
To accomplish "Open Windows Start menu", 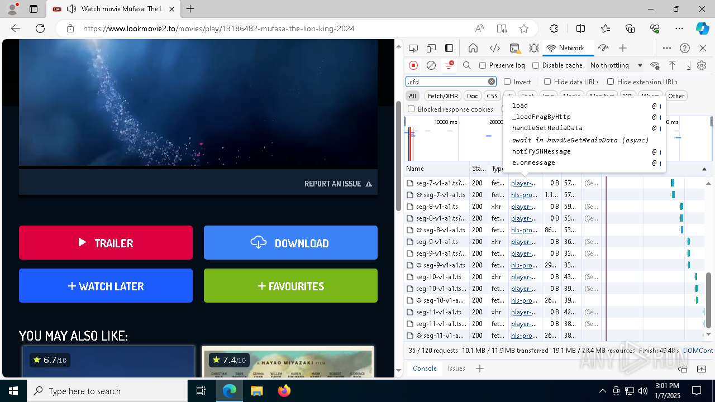I will point(13,391).
